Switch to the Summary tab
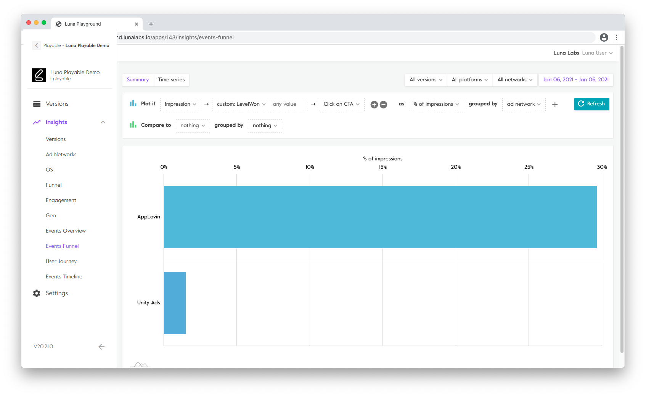 (x=138, y=80)
